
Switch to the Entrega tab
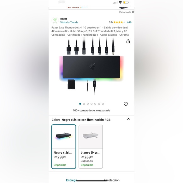(71, 180)
